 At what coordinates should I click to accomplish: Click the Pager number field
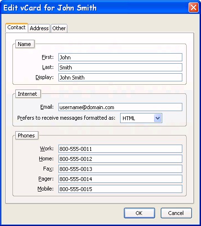tap(120, 179)
